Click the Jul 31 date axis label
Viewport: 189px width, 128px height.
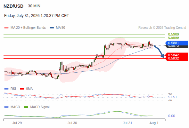(x=127, y=123)
